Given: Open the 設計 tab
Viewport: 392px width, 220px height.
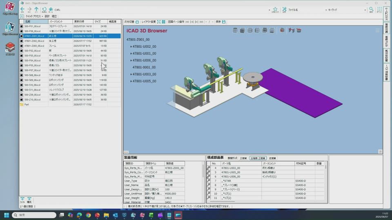Looking at the screenshot, I should [x=47, y=16].
